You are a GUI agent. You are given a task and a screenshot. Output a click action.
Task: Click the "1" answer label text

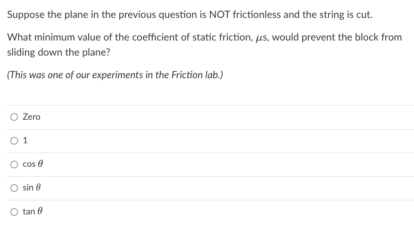[25, 140]
